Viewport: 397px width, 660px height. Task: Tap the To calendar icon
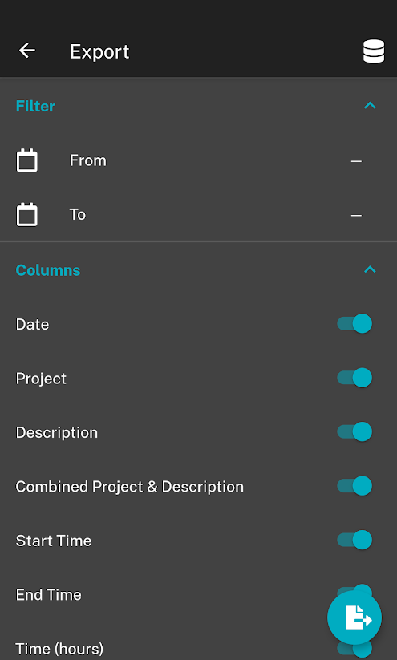tap(27, 215)
